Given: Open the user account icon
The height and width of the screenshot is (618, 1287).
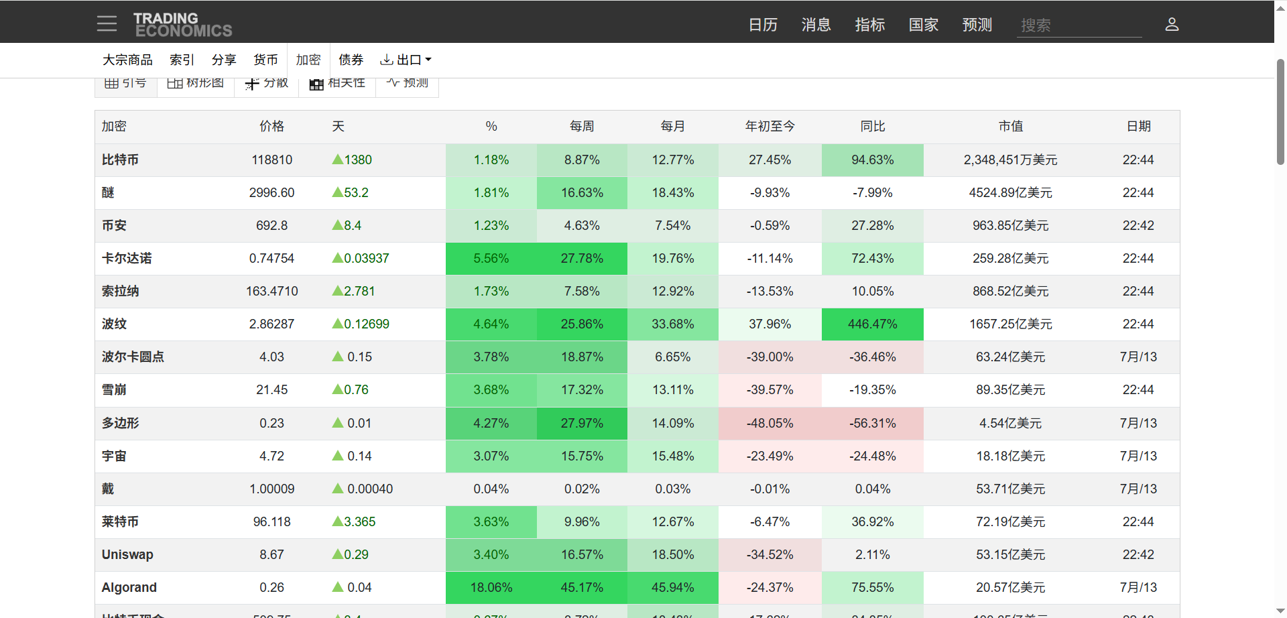Looking at the screenshot, I should (x=1172, y=24).
